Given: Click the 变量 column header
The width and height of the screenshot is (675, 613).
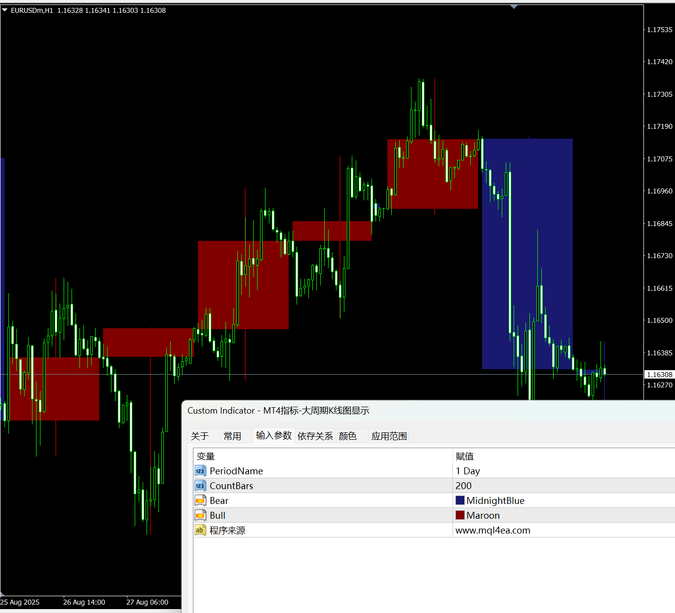Looking at the screenshot, I should (x=206, y=456).
